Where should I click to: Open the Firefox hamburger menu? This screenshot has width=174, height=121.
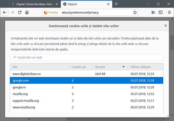tap(169, 12)
